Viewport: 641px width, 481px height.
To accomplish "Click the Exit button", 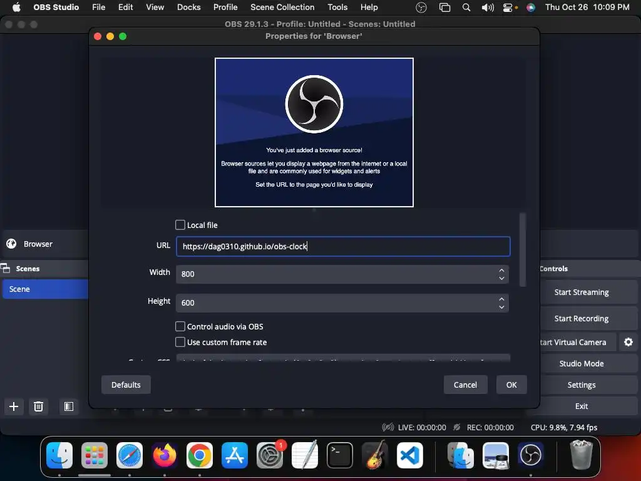I will 582,406.
